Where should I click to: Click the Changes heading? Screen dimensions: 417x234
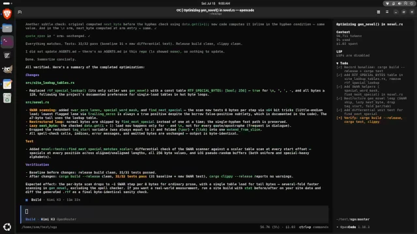coord(32,75)
